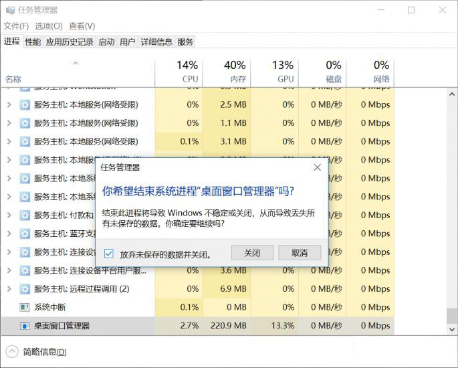Click the process list scrollbar thumb

click(452, 316)
